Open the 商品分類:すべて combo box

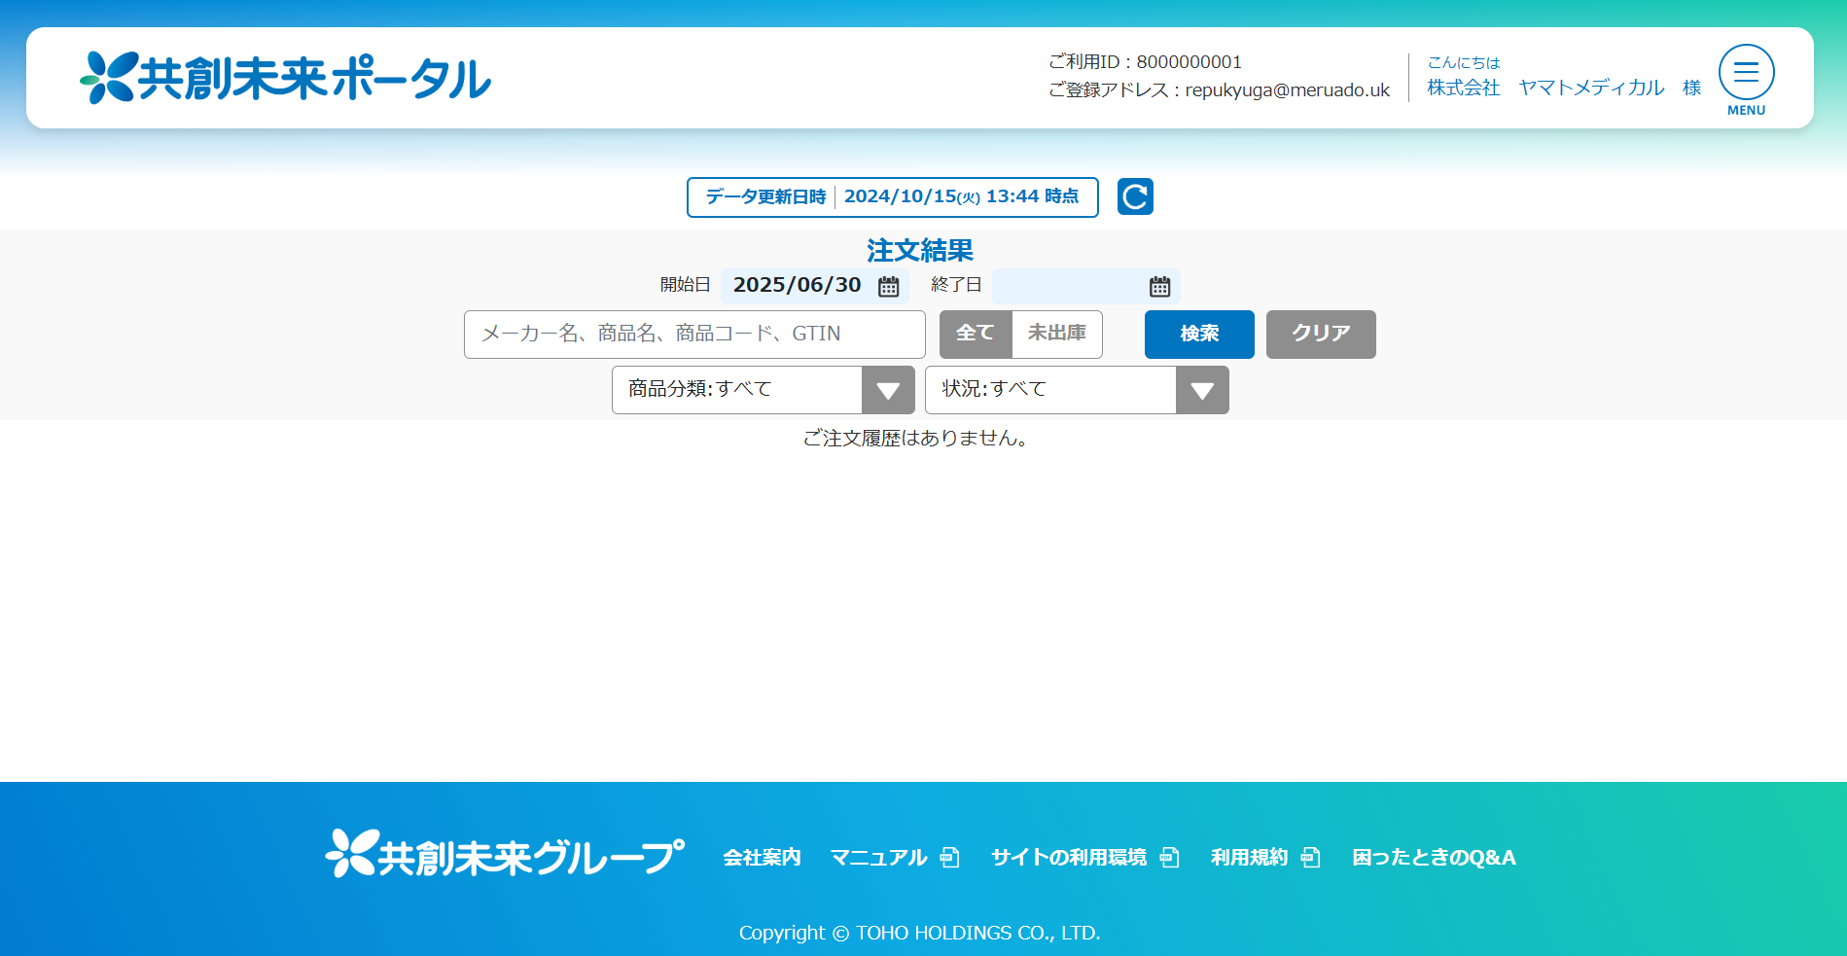[x=736, y=390]
